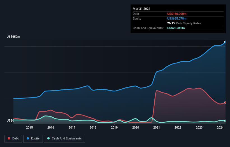Click the US$166.000m debt value
The width and height of the screenshot is (230, 147).
pyautogui.click(x=177, y=14)
